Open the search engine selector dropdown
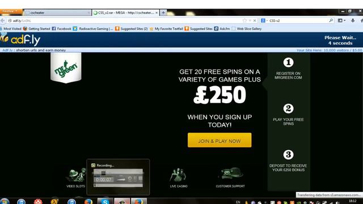Viewport: 363px width, 204px height. pyautogui.click(x=264, y=20)
